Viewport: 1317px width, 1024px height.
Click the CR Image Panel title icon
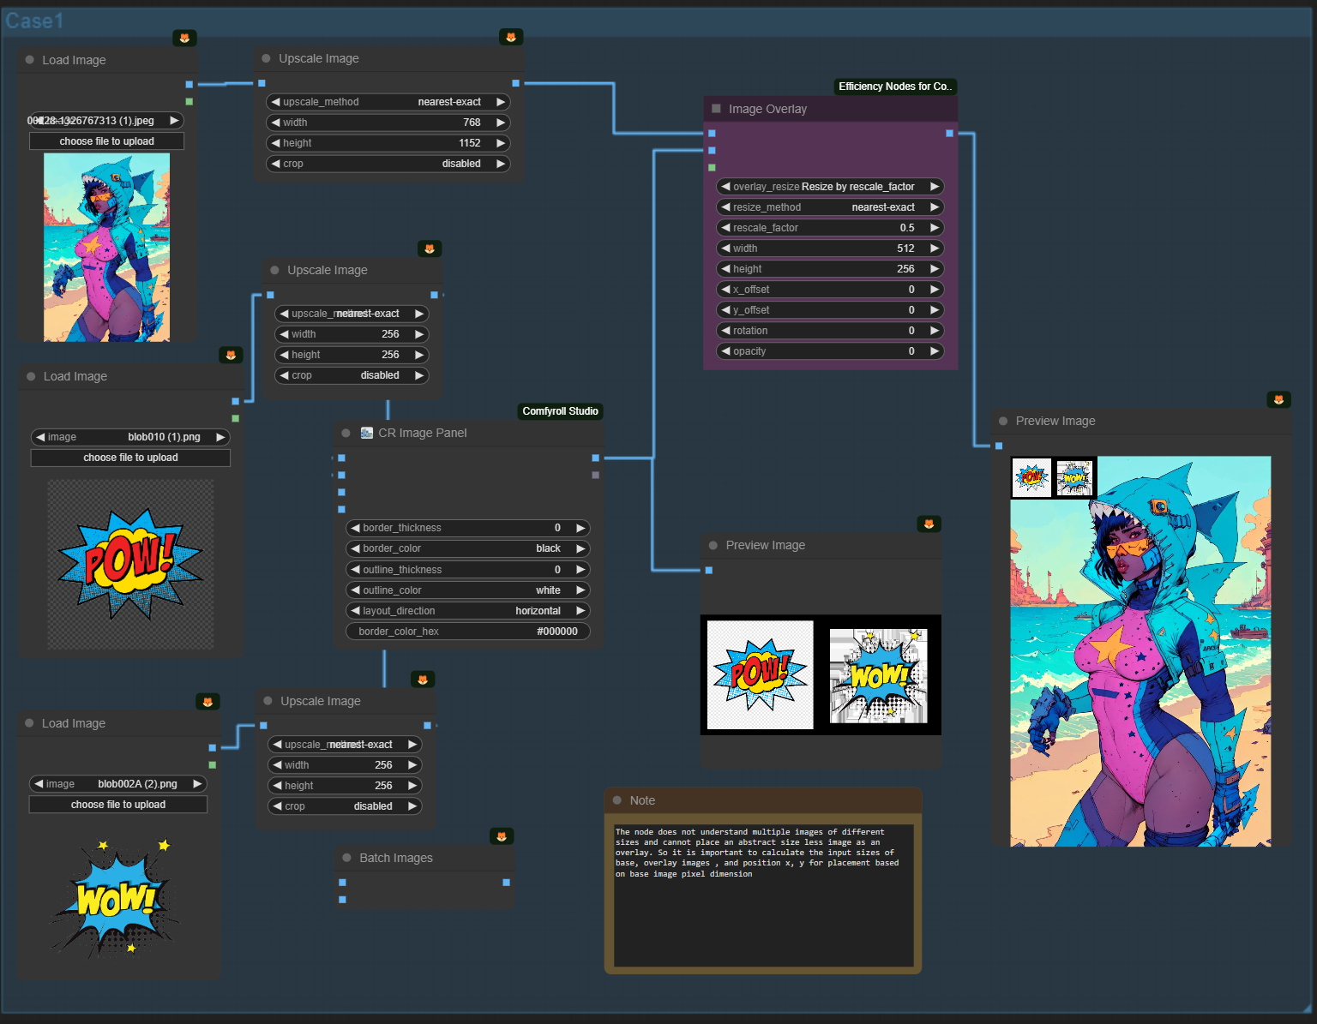pos(367,433)
